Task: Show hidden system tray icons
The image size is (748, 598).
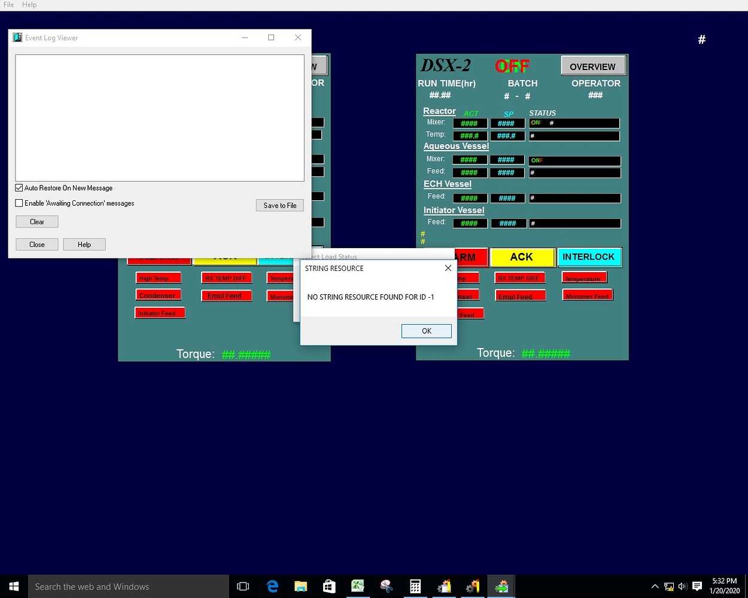Action: pyautogui.click(x=655, y=587)
